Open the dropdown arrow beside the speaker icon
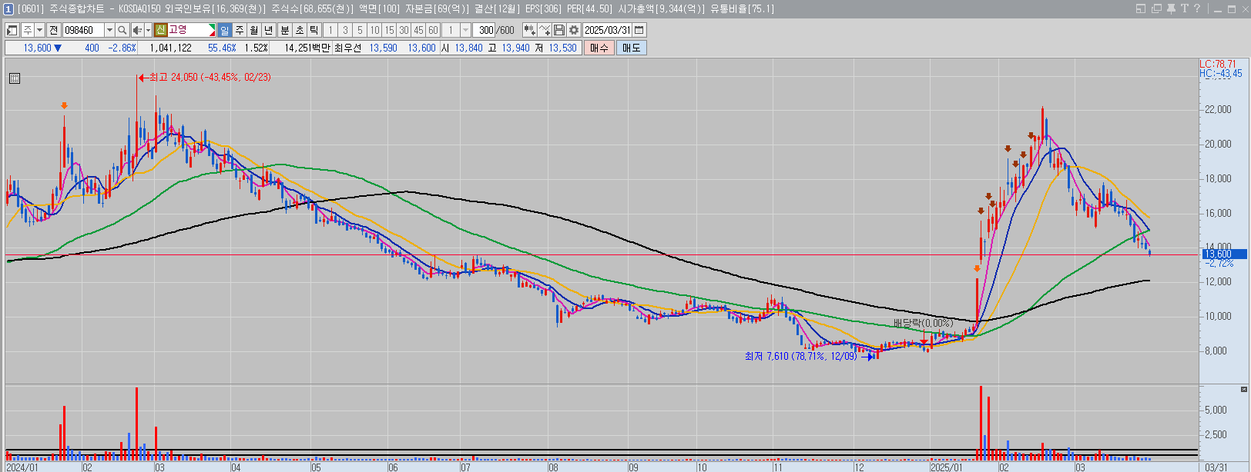Image resolution: width=1251 pixels, height=472 pixels. [147, 30]
